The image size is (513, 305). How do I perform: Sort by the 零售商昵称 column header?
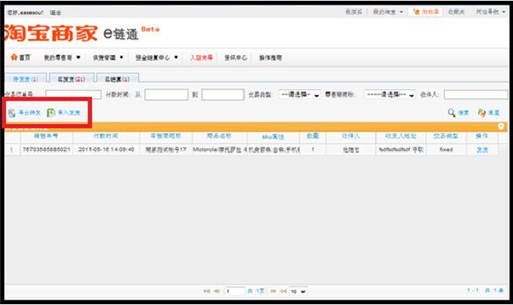[x=166, y=135]
